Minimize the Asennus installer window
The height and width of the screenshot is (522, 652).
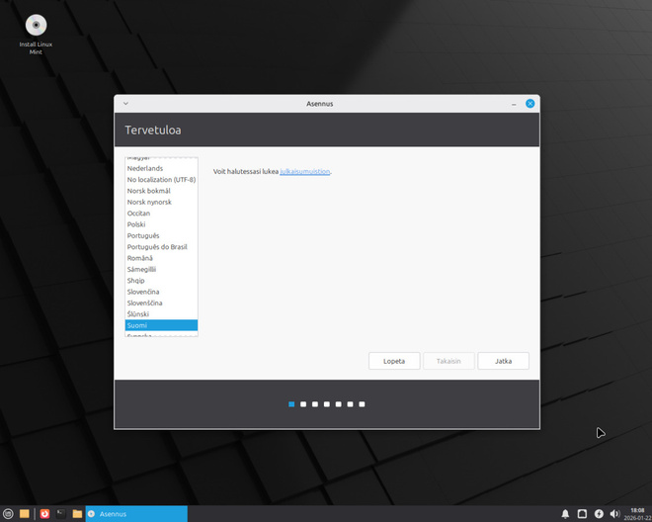(x=514, y=104)
